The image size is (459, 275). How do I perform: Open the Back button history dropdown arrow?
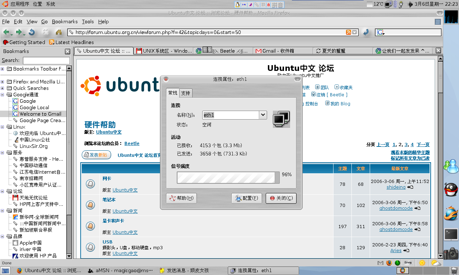click(x=12, y=34)
